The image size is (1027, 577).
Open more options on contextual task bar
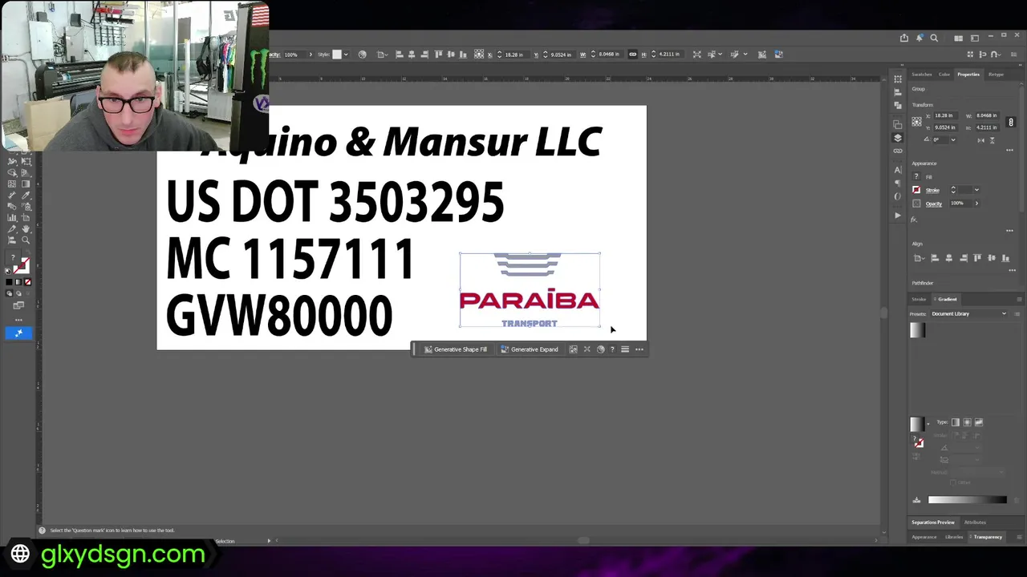[639, 349]
